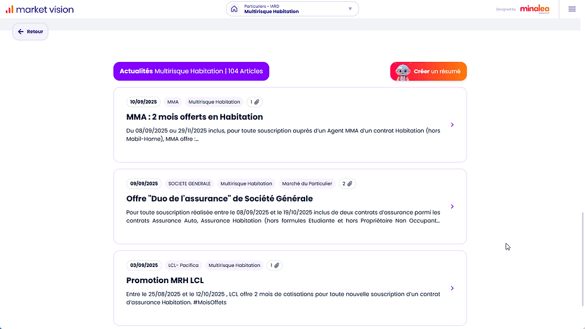Click Créer un résumé button
Image resolution: width=585 pixels, height=329 pixels.
click(x=429, y=72)
